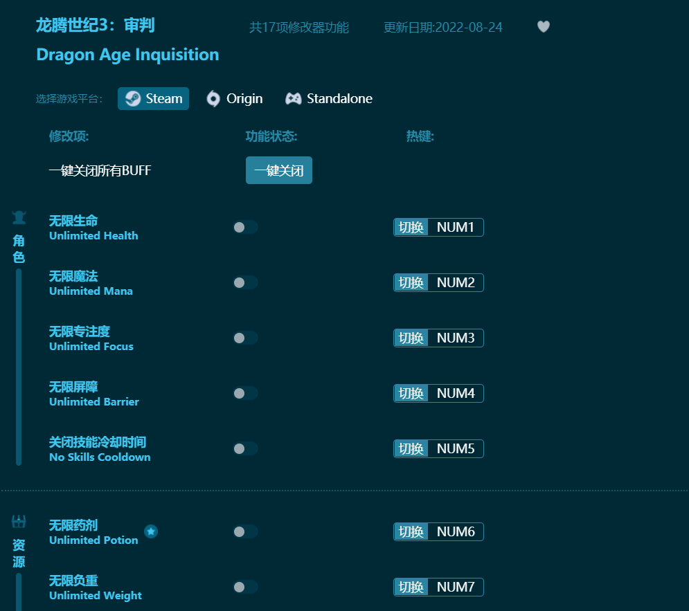Image resolution: width=689 pixels, height=611 pixels.
Task: Click the 修改项 column header
Action: tap(69, 136)
